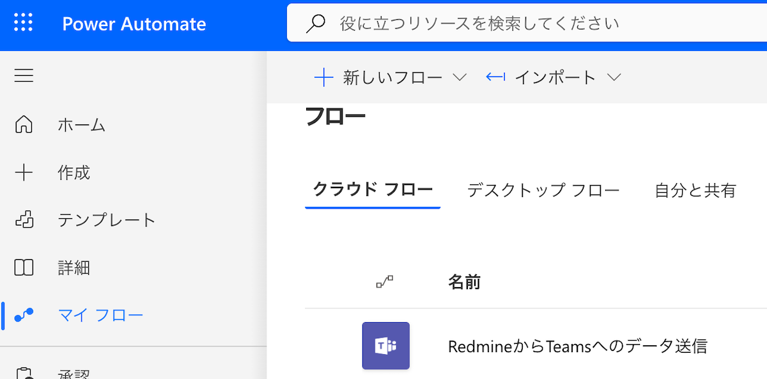The image size is (767, 379).
Task: Focus the resource search input field
Action: point(527,24)
